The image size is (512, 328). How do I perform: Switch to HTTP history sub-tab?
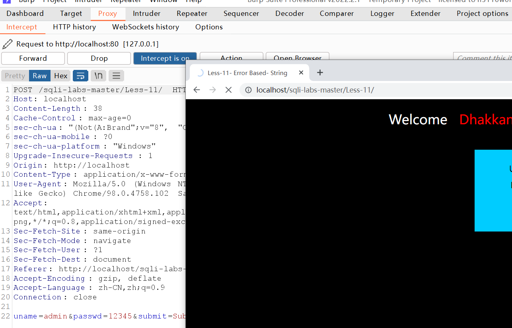tap(74, 27)
